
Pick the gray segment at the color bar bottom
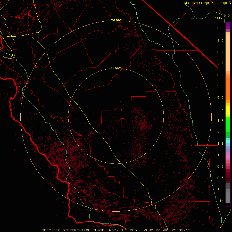pyautogui.click(x=228, y=198)
